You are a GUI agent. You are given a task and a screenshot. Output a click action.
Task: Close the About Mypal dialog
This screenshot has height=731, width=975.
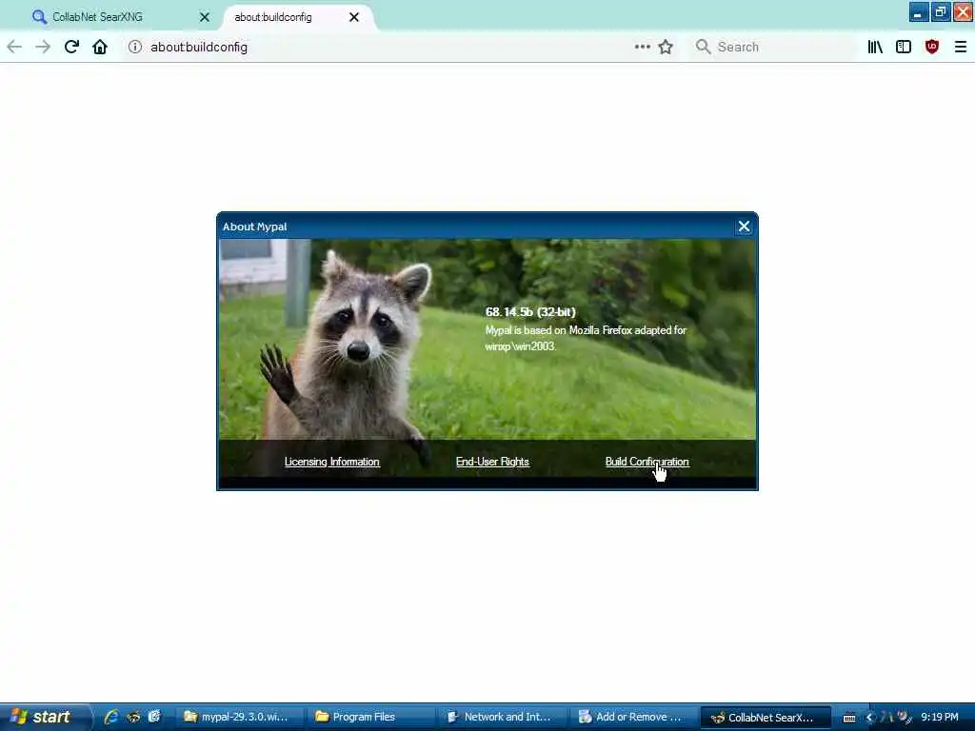pyautogui.click(x=744, y=227)
